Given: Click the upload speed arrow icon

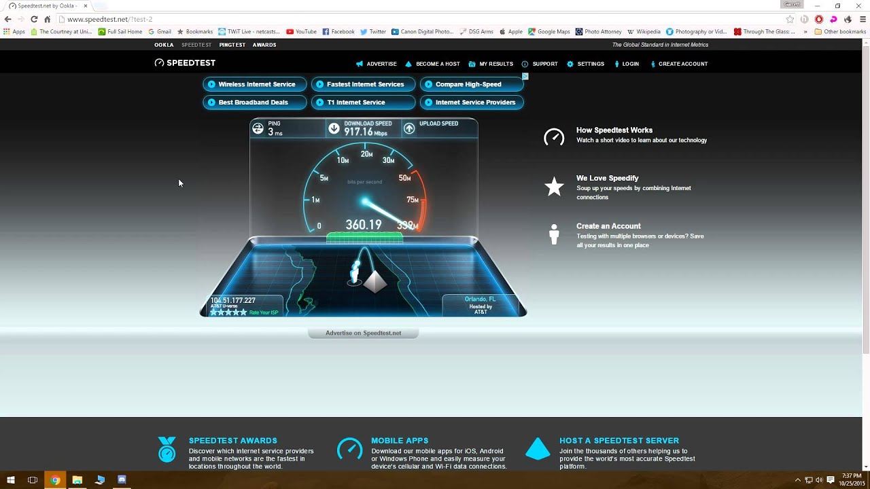Looking at the screenshot, I should coord(409,128).
